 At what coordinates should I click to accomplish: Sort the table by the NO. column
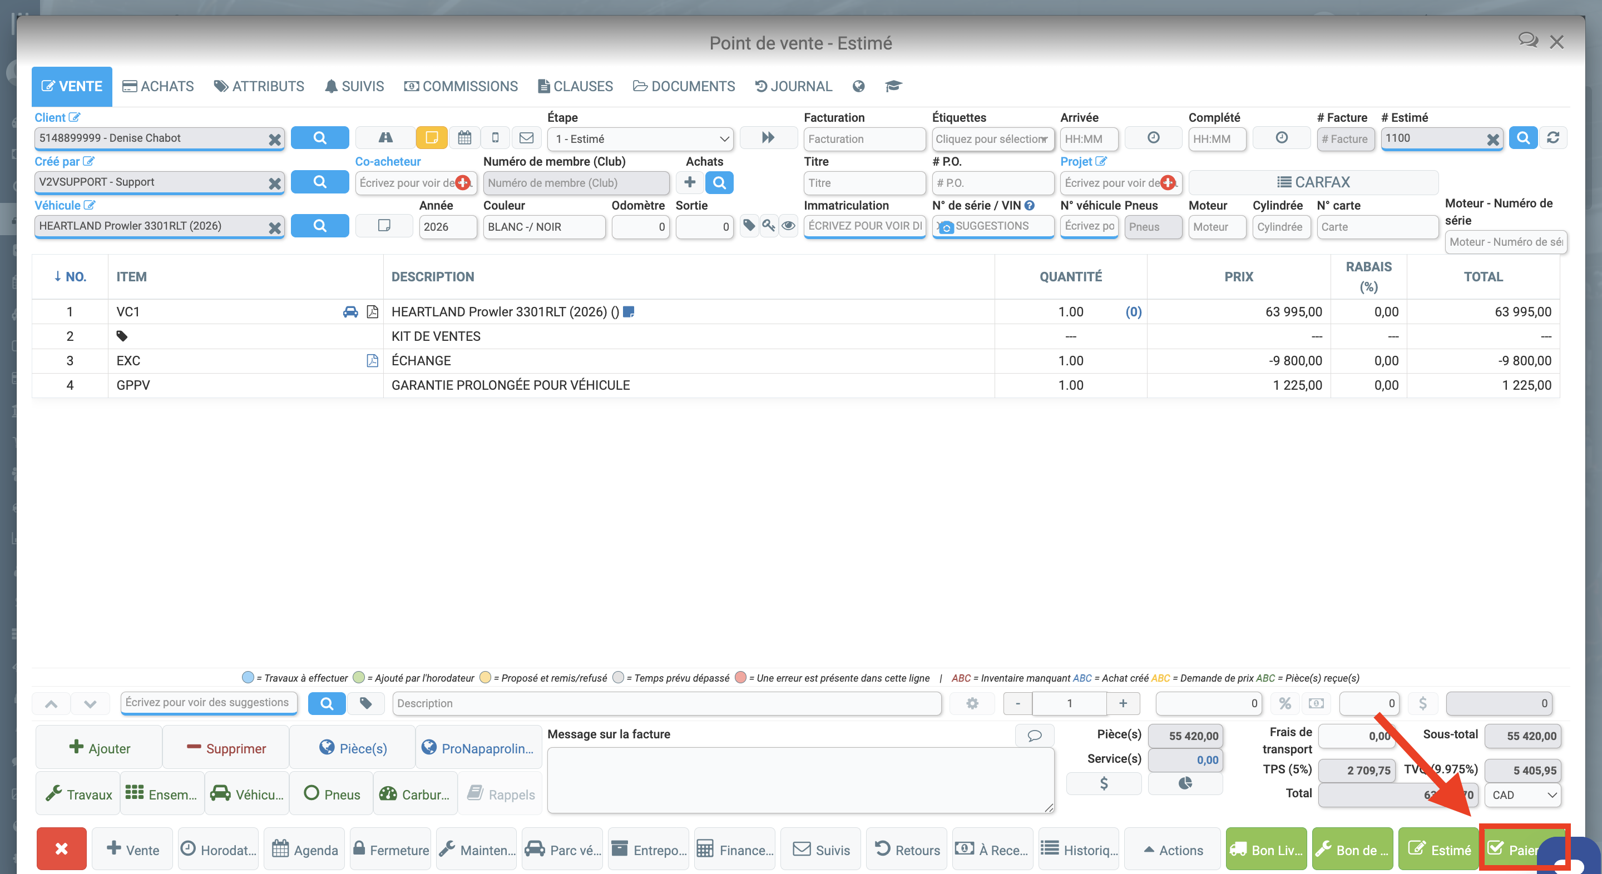(70, 277)
